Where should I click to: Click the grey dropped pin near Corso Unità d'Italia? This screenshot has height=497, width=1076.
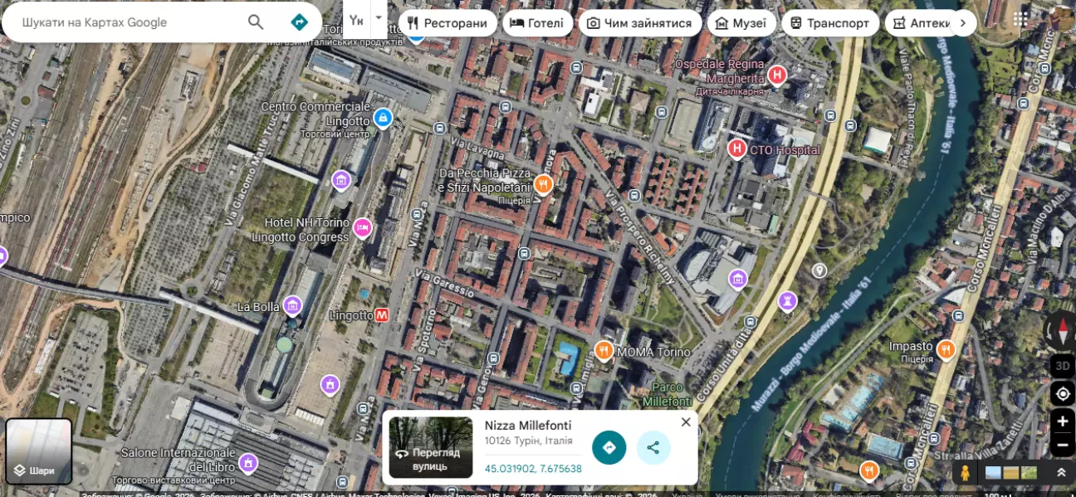819,270
